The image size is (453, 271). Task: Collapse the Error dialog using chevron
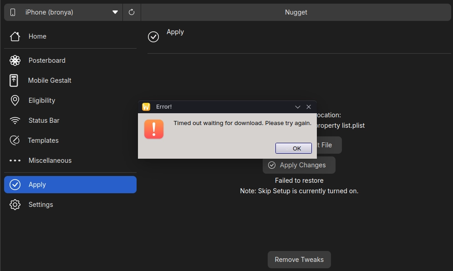tap(298, 107)
